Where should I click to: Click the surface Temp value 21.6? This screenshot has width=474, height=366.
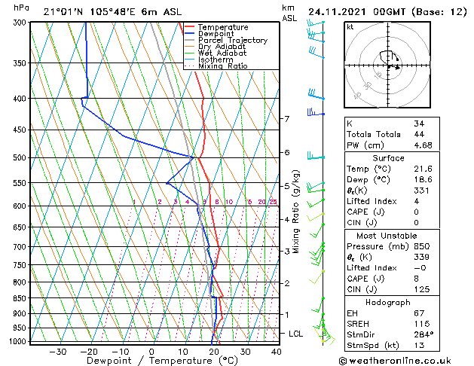coord(423,169)
